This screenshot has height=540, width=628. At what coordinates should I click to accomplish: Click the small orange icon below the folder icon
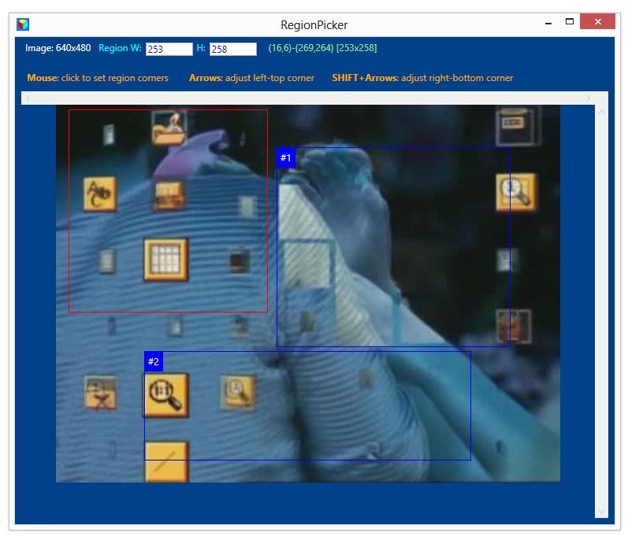(169, 195)
